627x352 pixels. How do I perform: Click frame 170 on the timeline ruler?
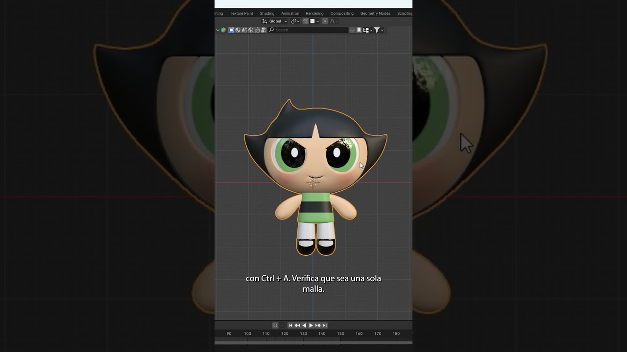click(378, 333)
